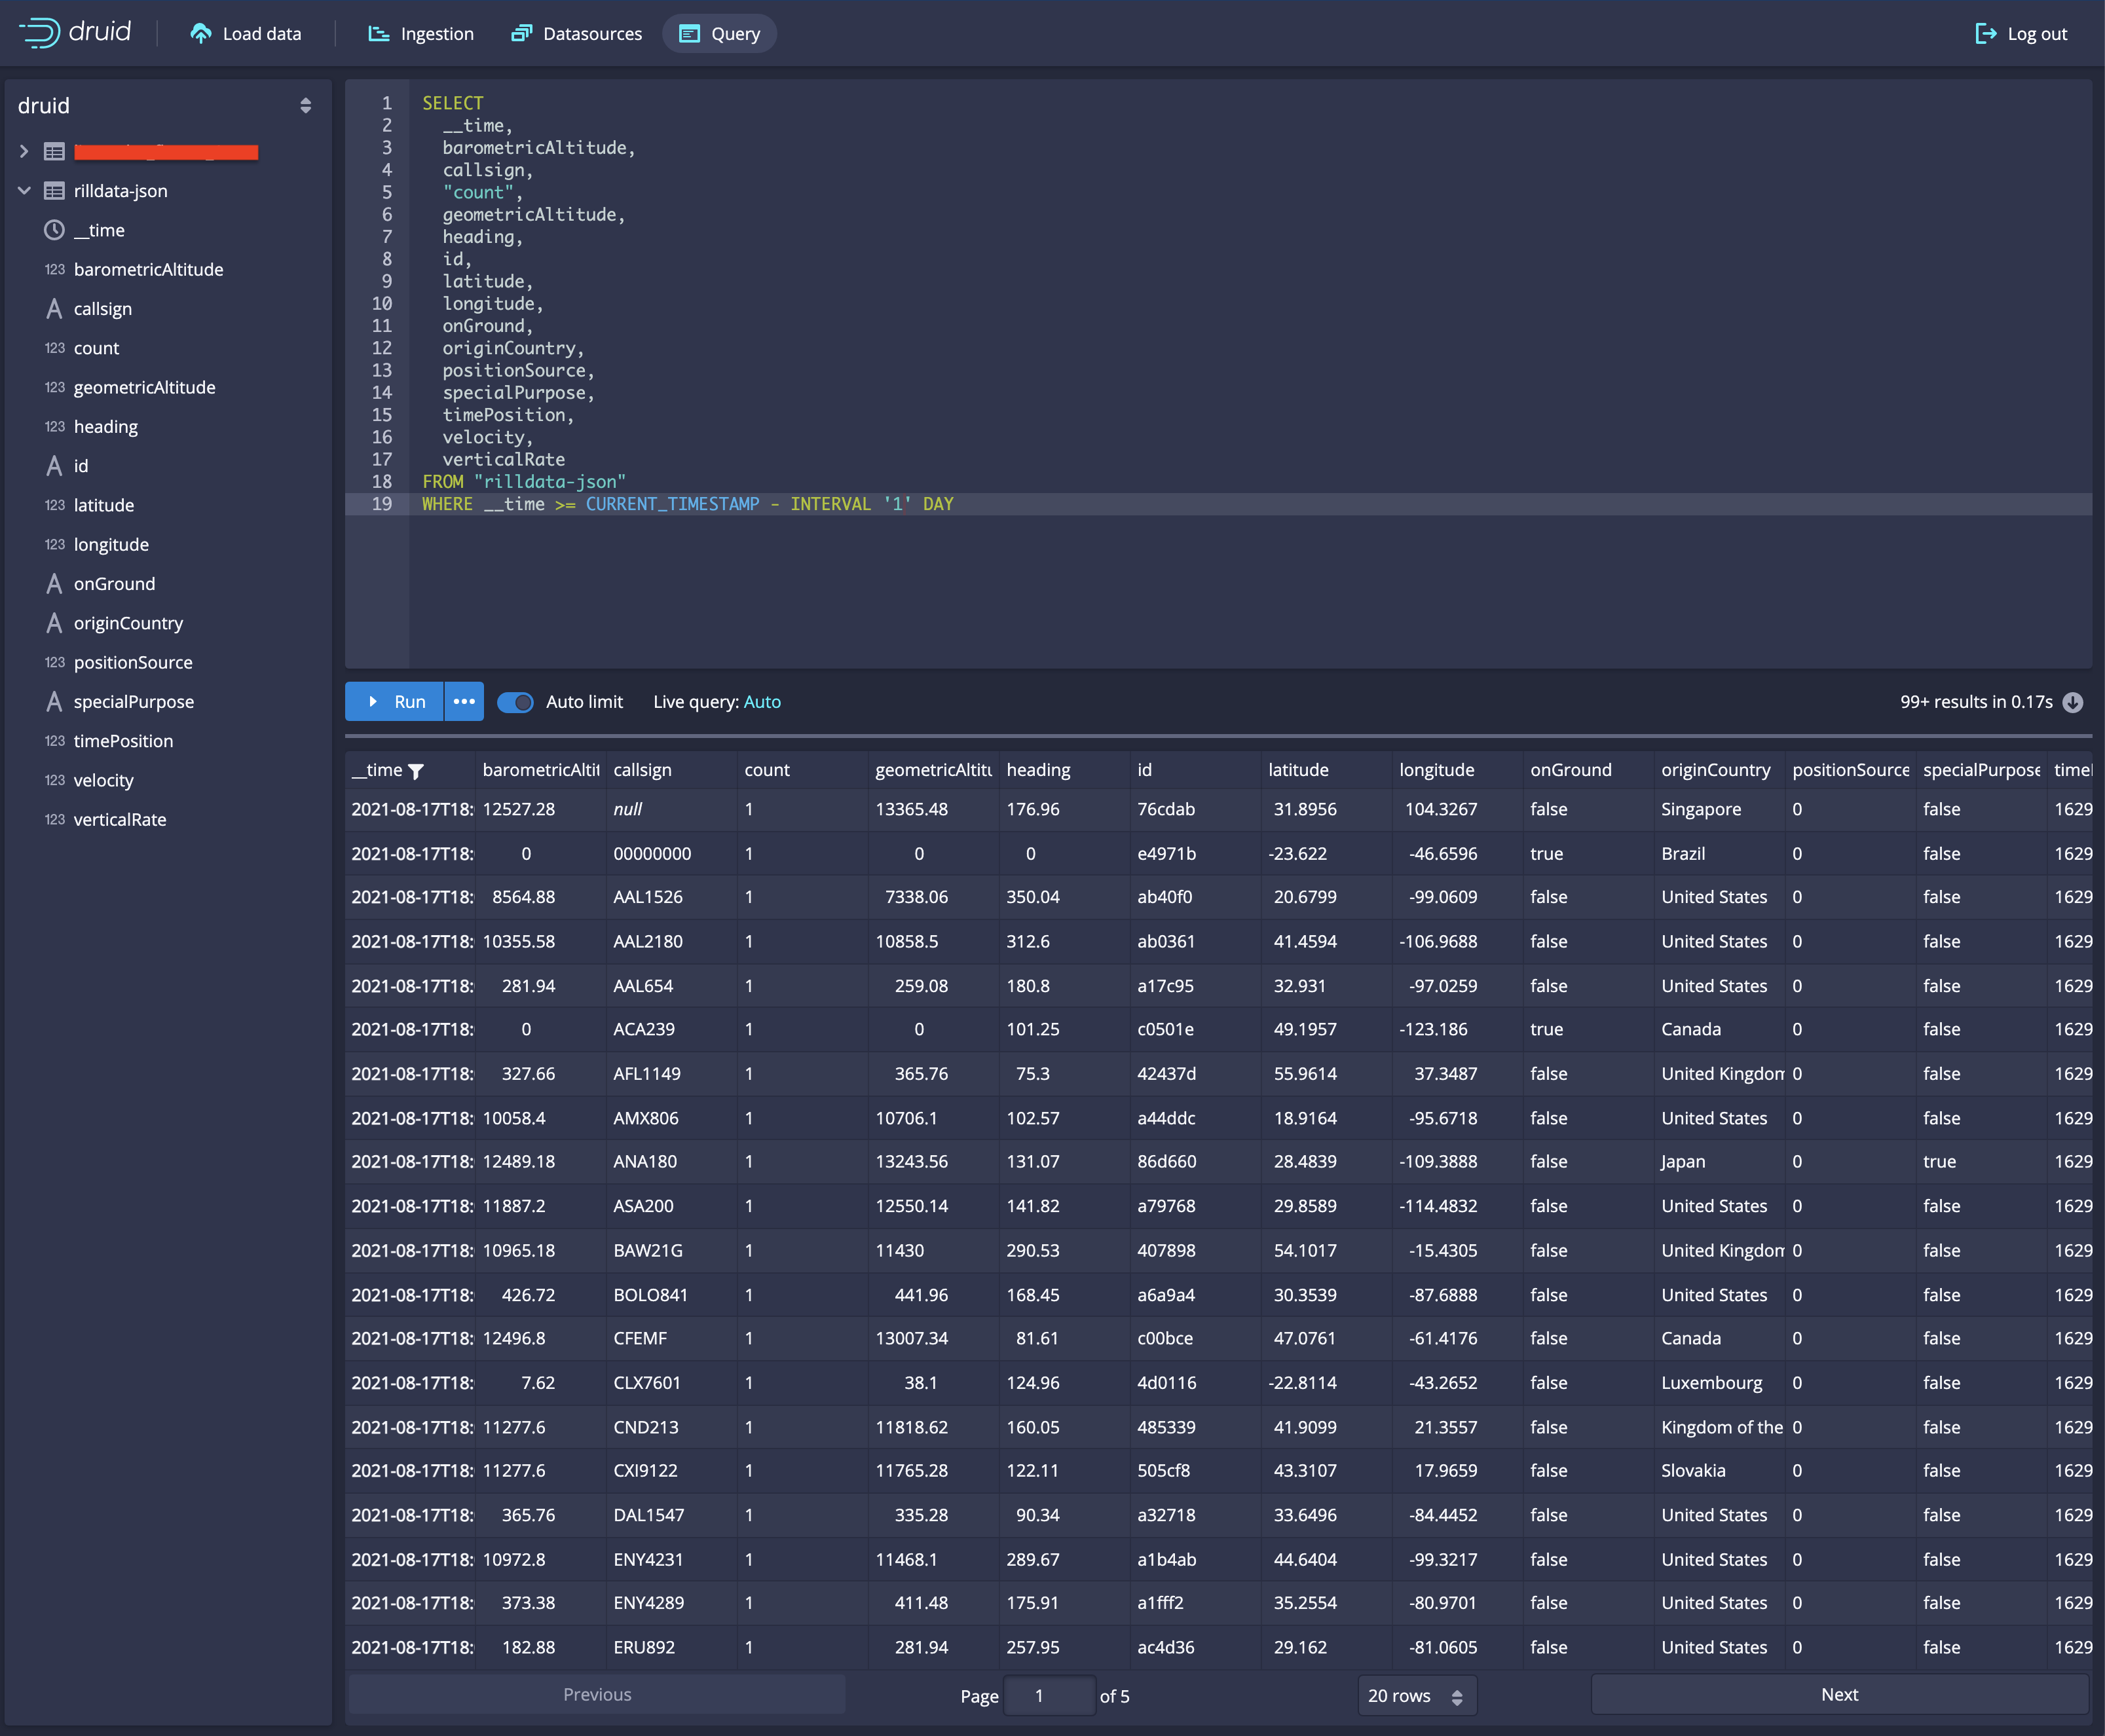
Task: Click the numeric icon next to barometricAltitude
Action: point(54,270)
